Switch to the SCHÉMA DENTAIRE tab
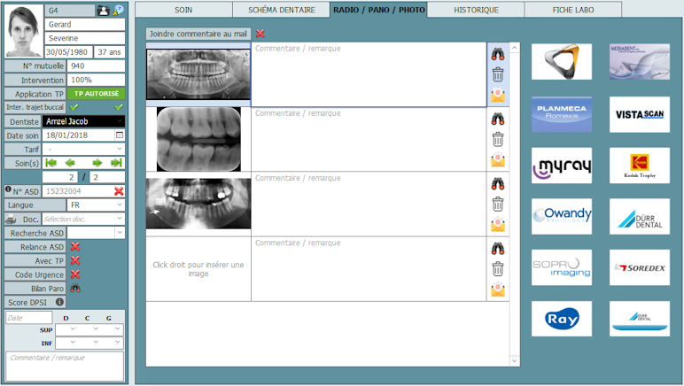 pos(282,10)
